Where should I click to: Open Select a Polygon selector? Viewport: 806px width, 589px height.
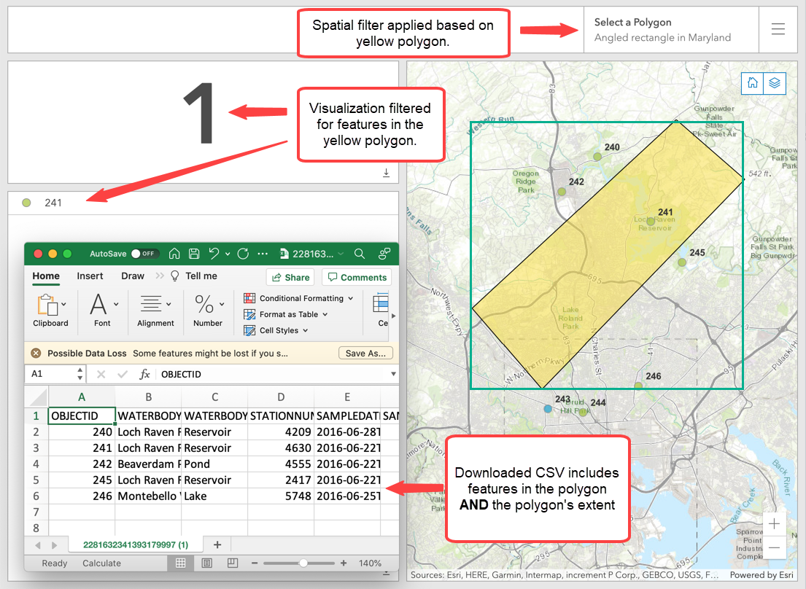click(x=671, y=30)
